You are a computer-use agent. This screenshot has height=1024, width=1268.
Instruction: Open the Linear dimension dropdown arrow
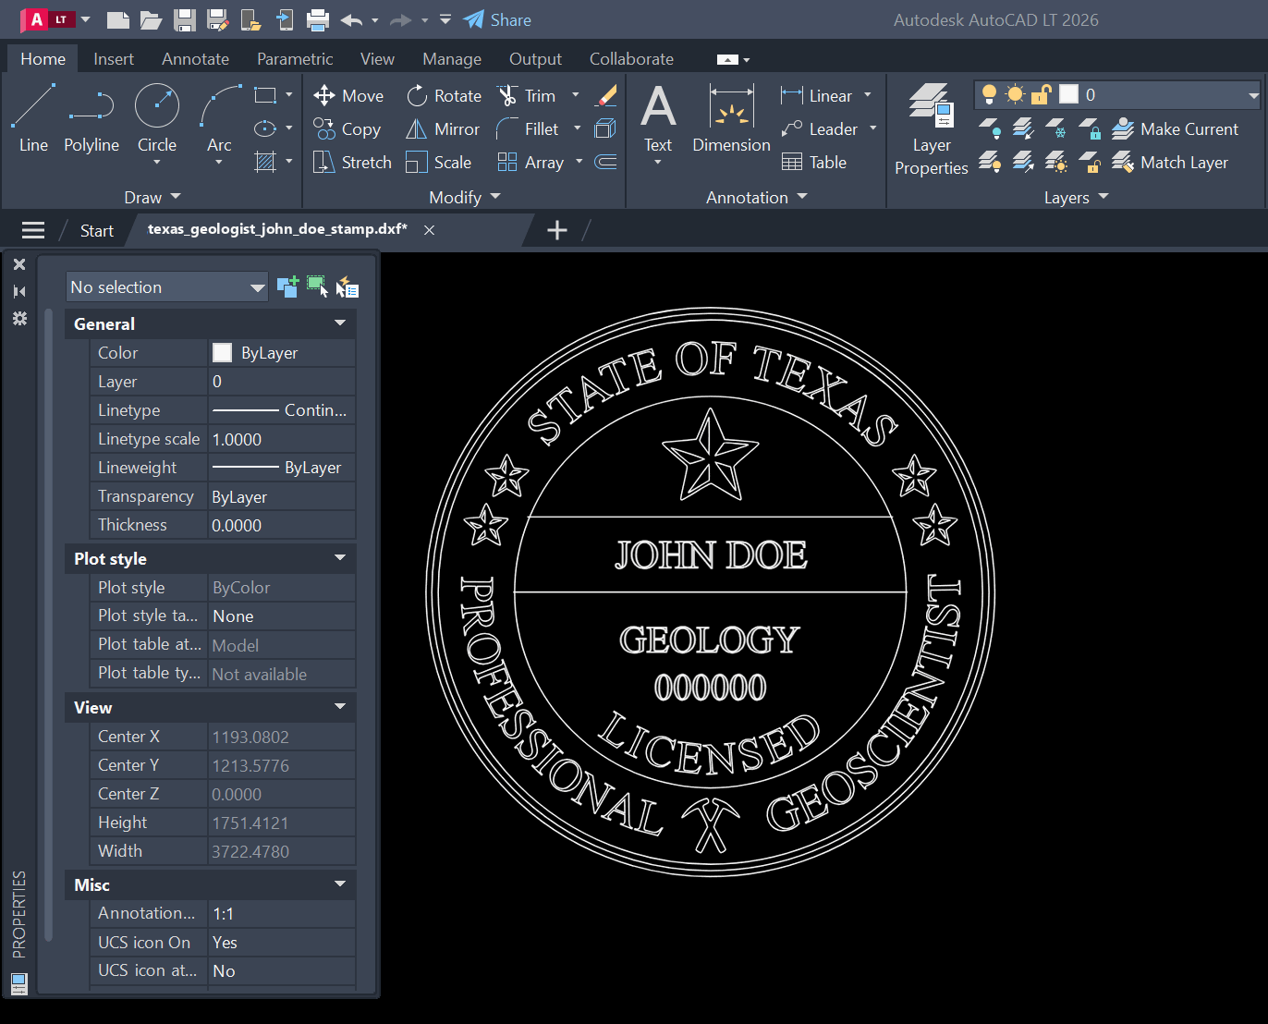[868, 95]
